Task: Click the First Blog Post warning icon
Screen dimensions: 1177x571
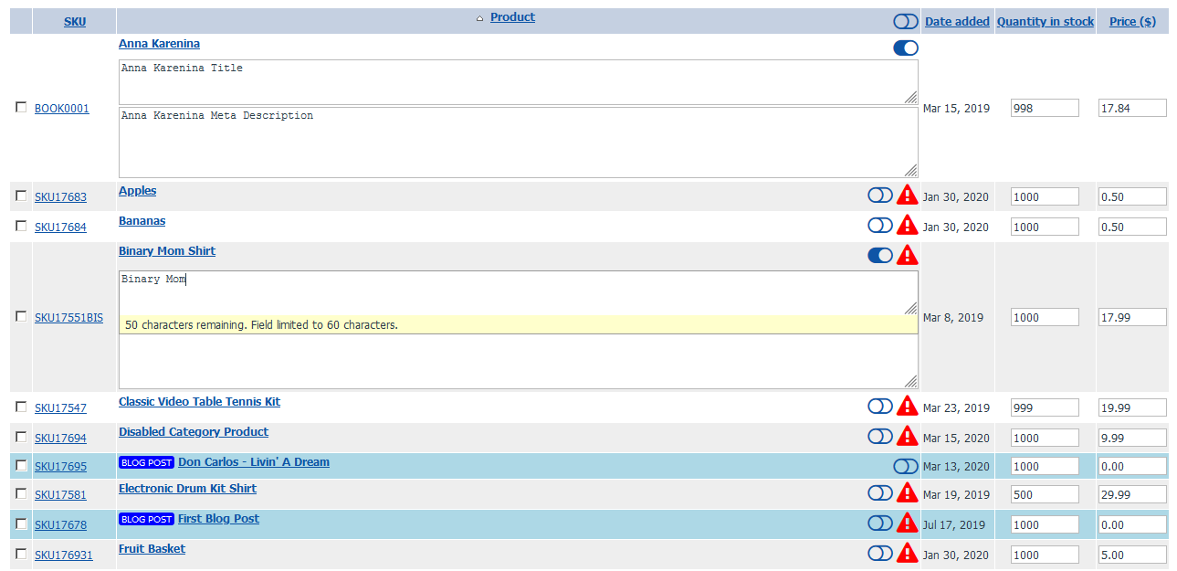Action: coord(907,523)
